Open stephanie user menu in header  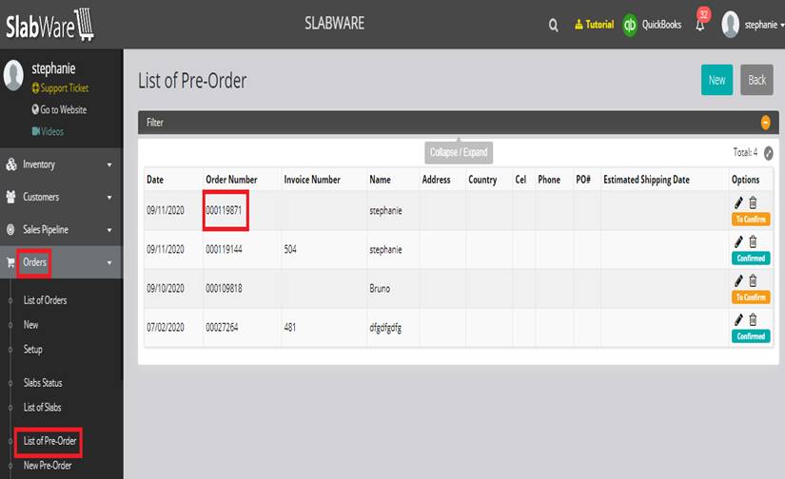point(764,25)
